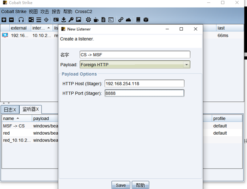This screenshot has height=189, width=247.
Task: Open the Payload Foreign HTTP dropdown
Action: 135,65
